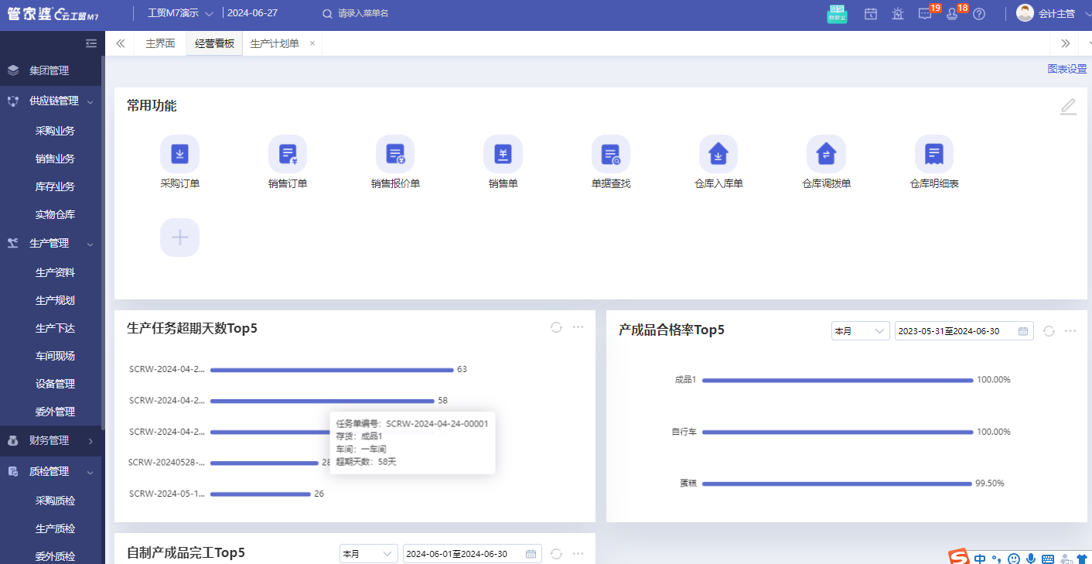This screenshot has height=564, width=1092.
Task: Open the 销售报价单 shortcut icon
Action: 395,155
